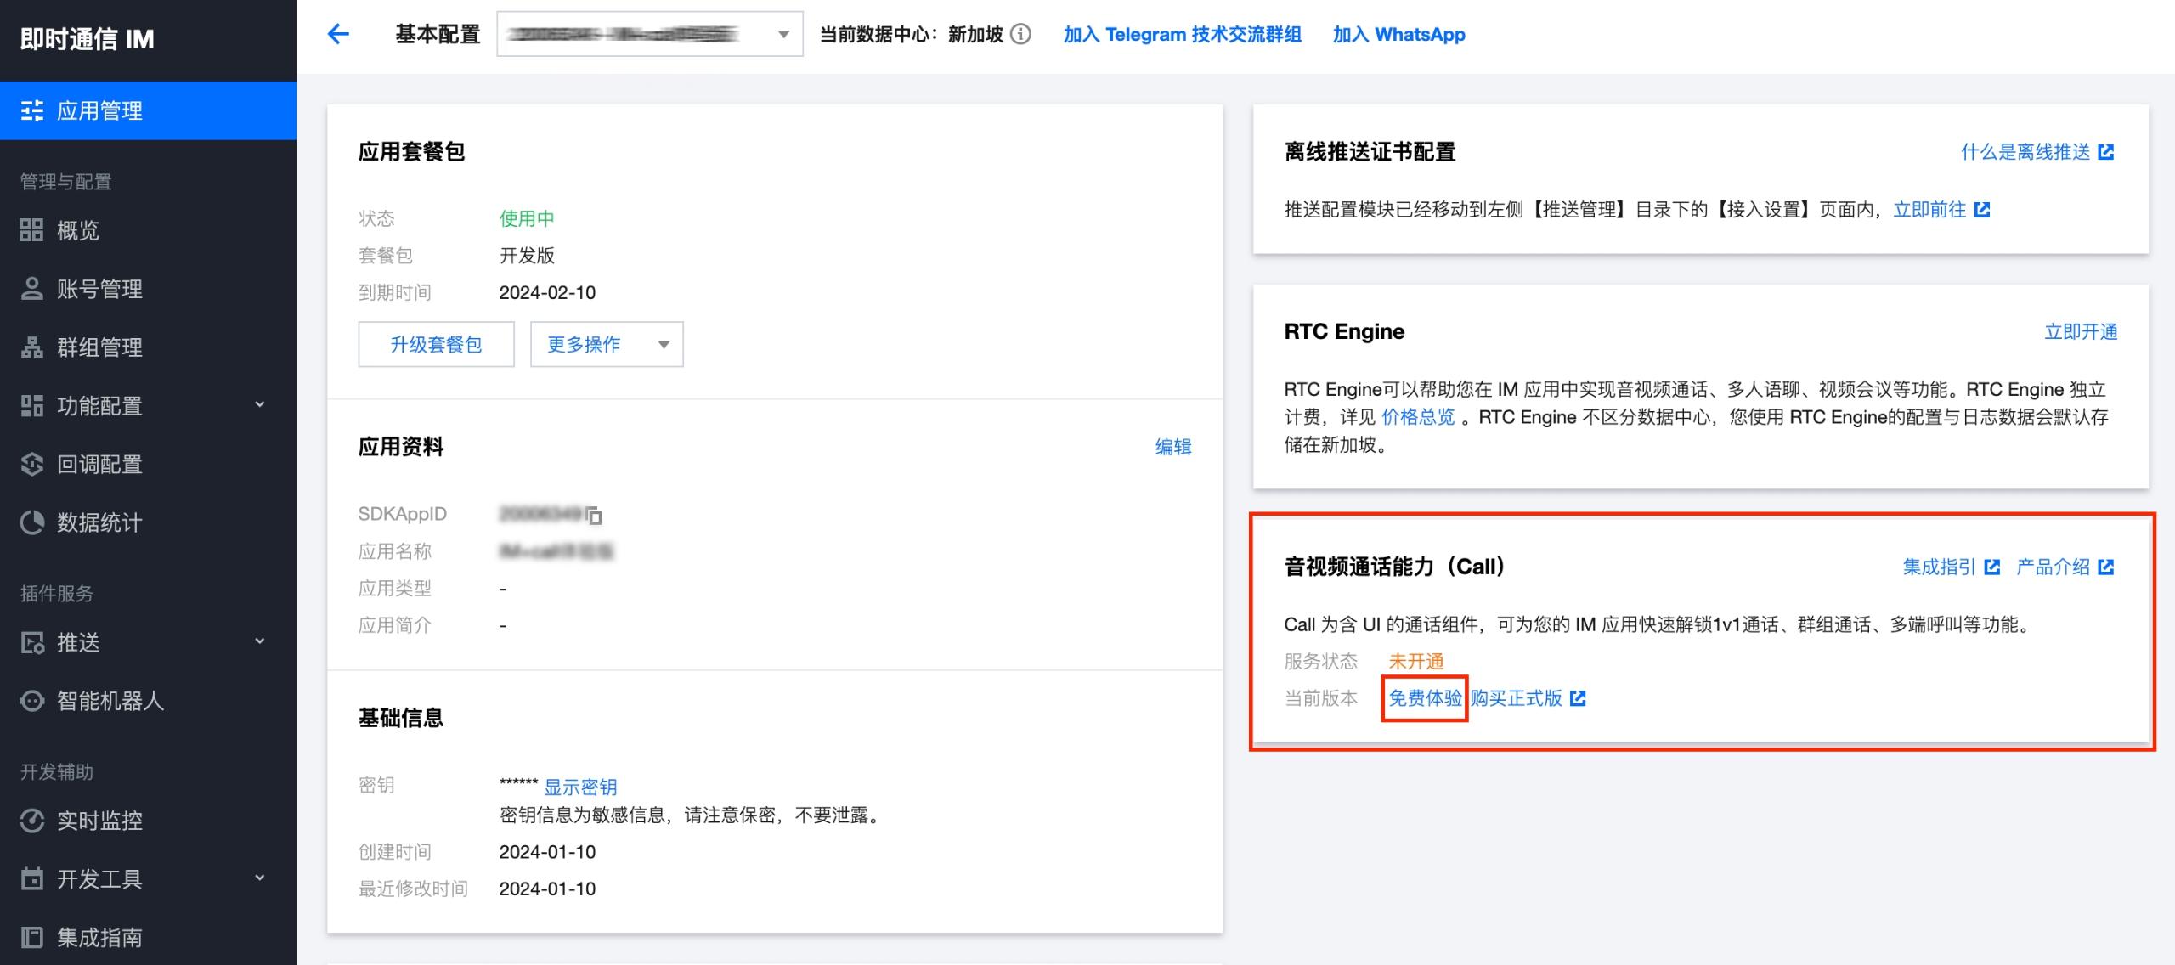This screenshot has height=965, width=2175.
Task: Open the application selector dropdown
Action: (649, 34)
